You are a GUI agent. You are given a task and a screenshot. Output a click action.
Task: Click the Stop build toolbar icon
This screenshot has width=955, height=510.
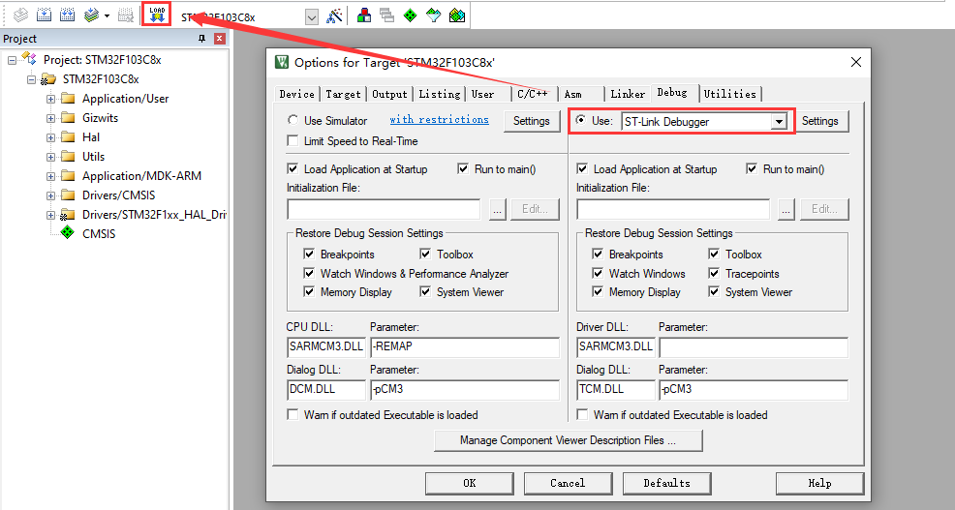[126, 15]
